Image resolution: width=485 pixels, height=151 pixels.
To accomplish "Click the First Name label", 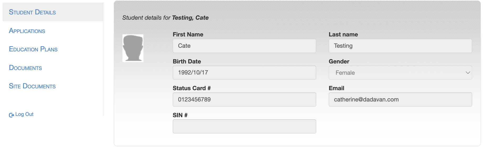I will click(188, 34).
